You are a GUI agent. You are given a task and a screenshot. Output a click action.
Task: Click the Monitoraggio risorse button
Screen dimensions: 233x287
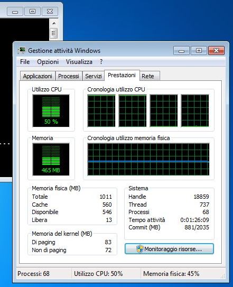(169, 249)
